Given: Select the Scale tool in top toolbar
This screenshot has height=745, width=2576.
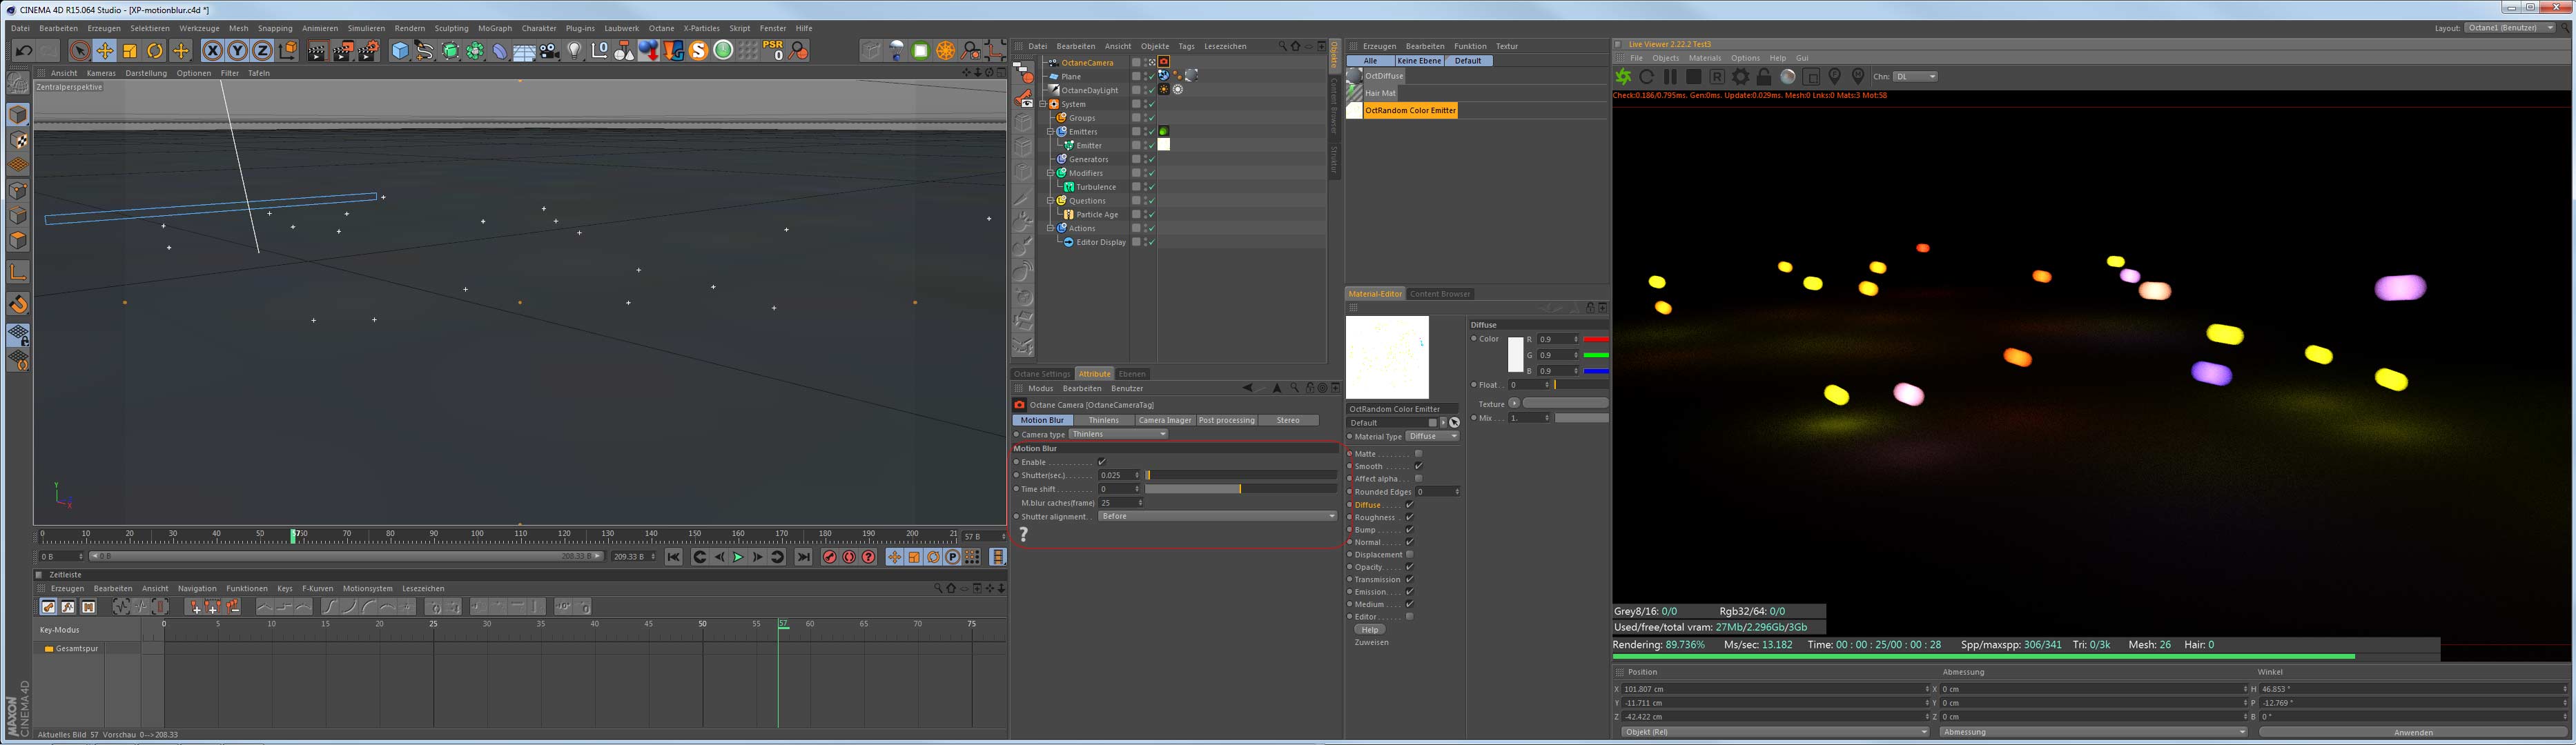Looking at the screenshot, I should (130, 51).
